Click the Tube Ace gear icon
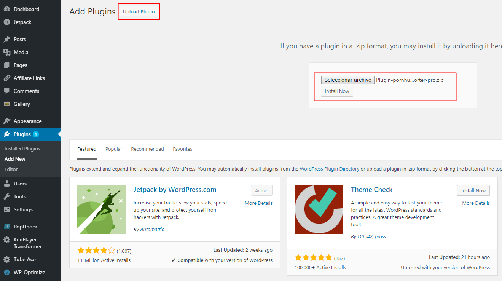Screen dimensions: 502x281 pos(7,259)
